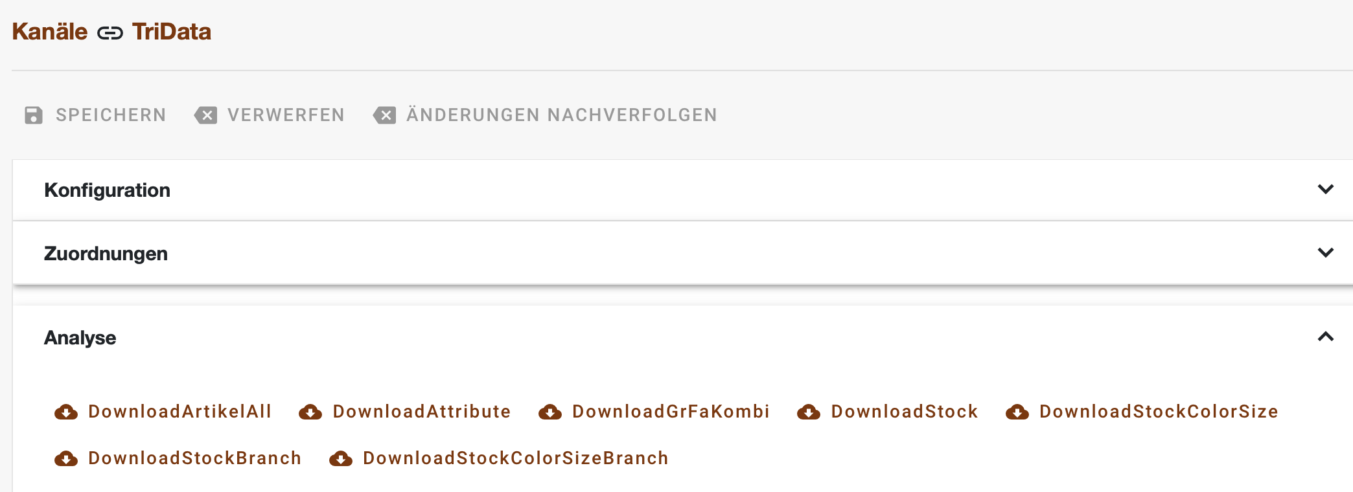Open the TriData breadcrumb link
The image size is (1353, 492).
(x=172, y=32)
